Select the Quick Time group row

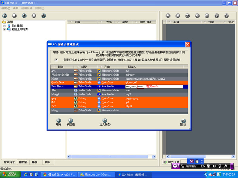(x=119, y=83)
